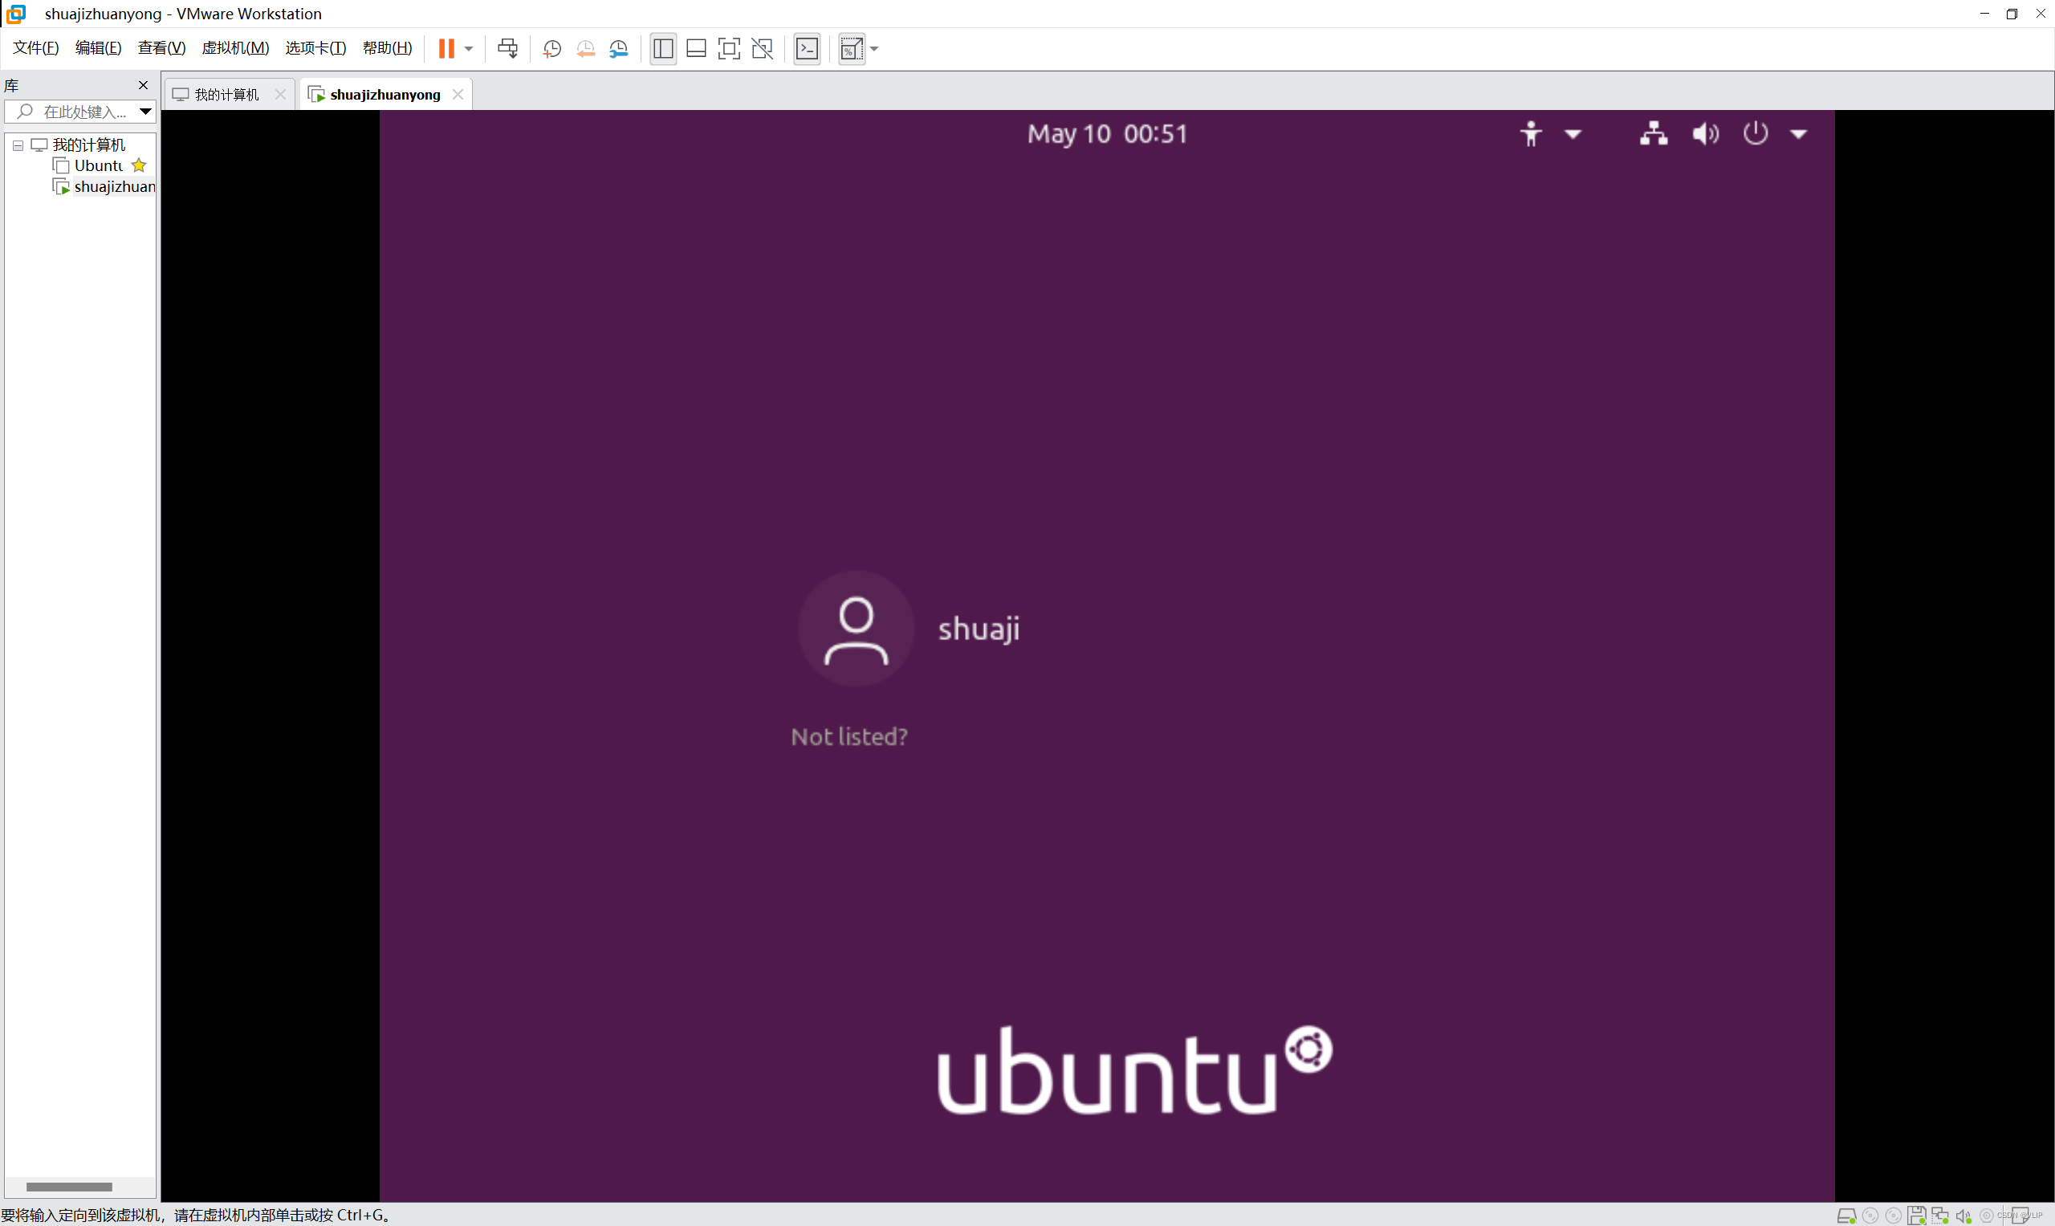Screen dimensions: 2055x1226
Task: Click the second CD/DVD status icon
Action: coord(1893,1216)
